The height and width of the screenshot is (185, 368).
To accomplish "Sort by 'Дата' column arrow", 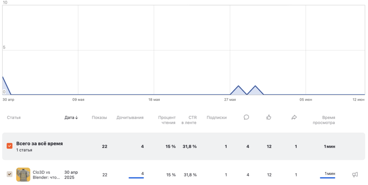I will 76,118.
